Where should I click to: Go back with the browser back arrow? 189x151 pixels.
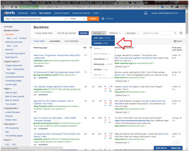tap(3, 7)
